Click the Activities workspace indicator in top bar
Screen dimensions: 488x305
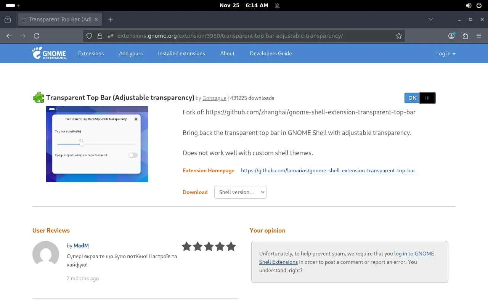click(13, 5)
